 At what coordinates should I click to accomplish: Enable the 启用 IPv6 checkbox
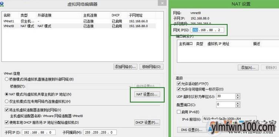(x=179, y=112)
